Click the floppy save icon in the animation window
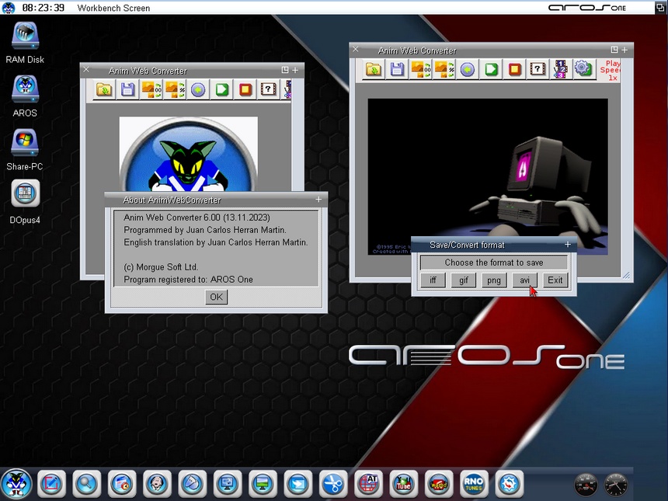 click(397, 69)
